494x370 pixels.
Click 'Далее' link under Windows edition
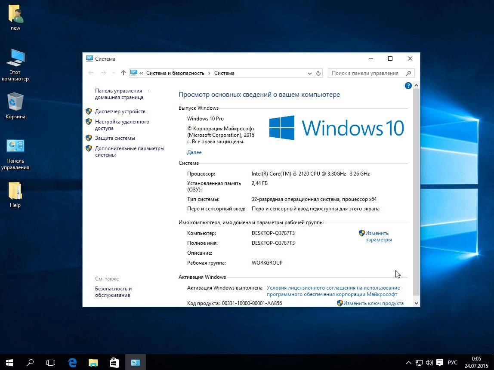point(194,152)
